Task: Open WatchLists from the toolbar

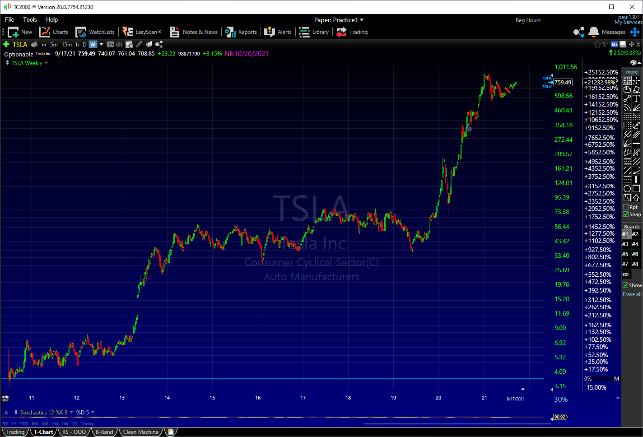Action: coord(95,32)
